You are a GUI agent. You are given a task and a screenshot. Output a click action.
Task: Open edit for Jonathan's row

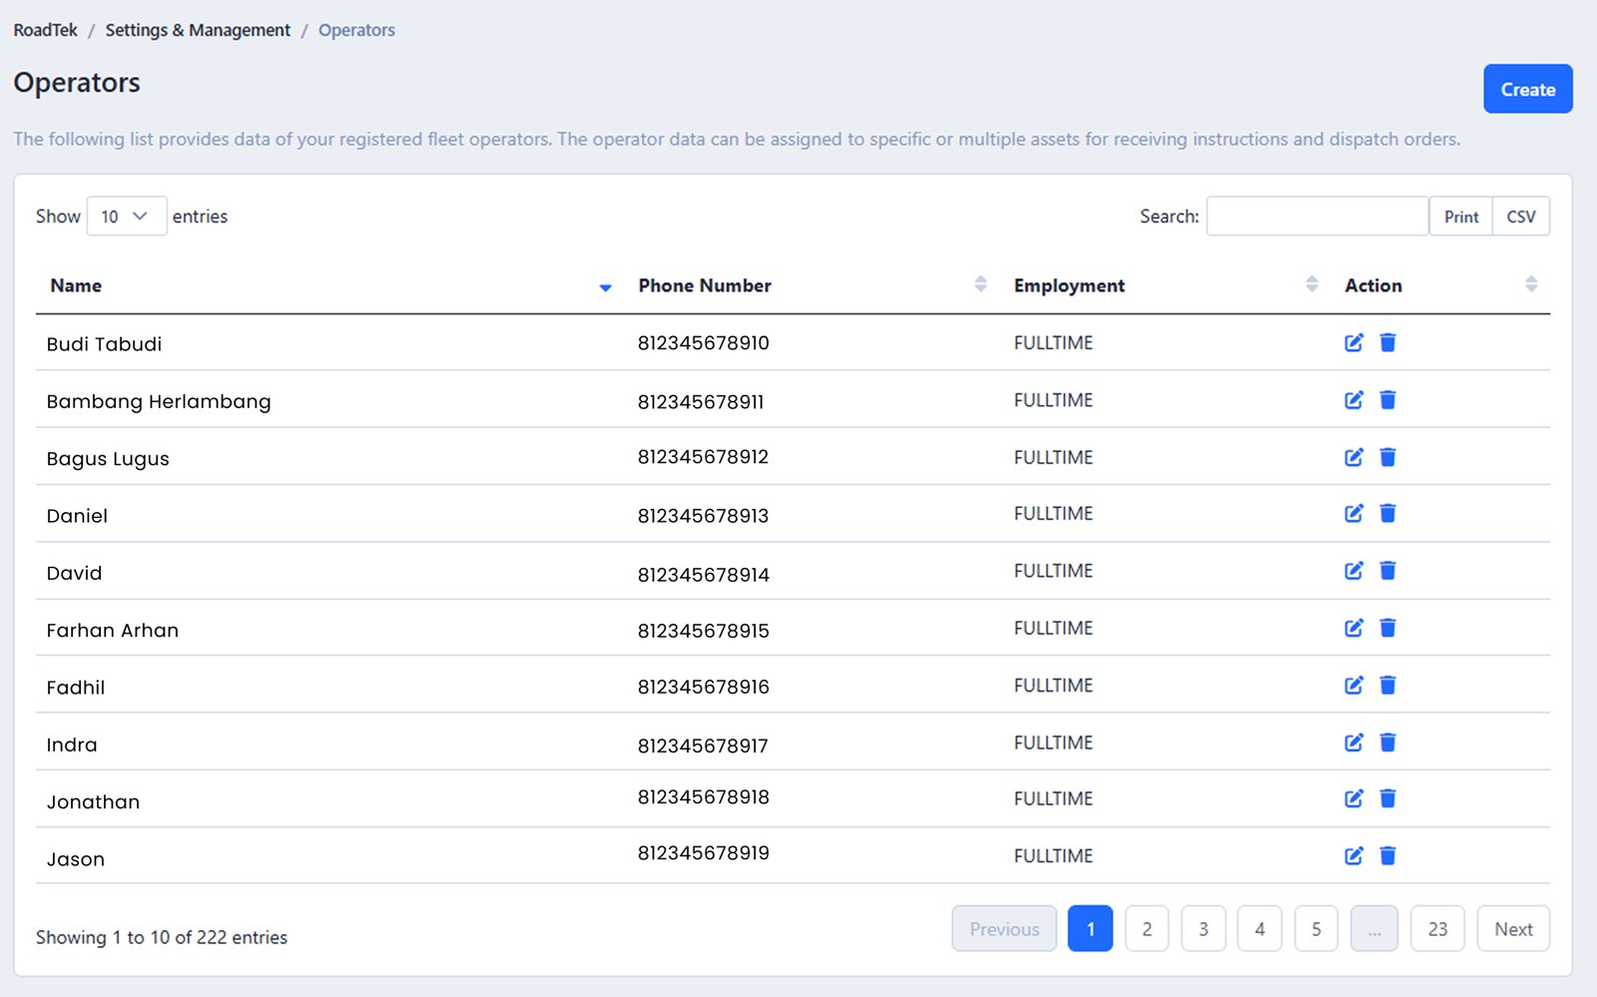[x=1352, y=798]
